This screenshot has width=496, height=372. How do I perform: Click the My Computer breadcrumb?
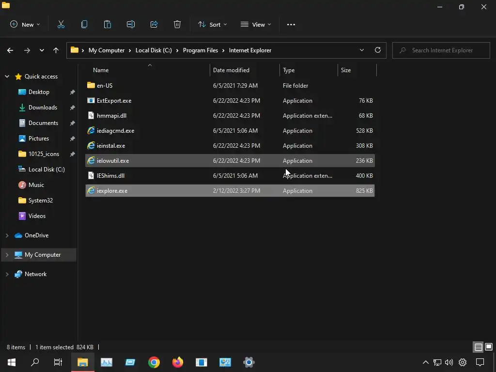pos(106,50)
